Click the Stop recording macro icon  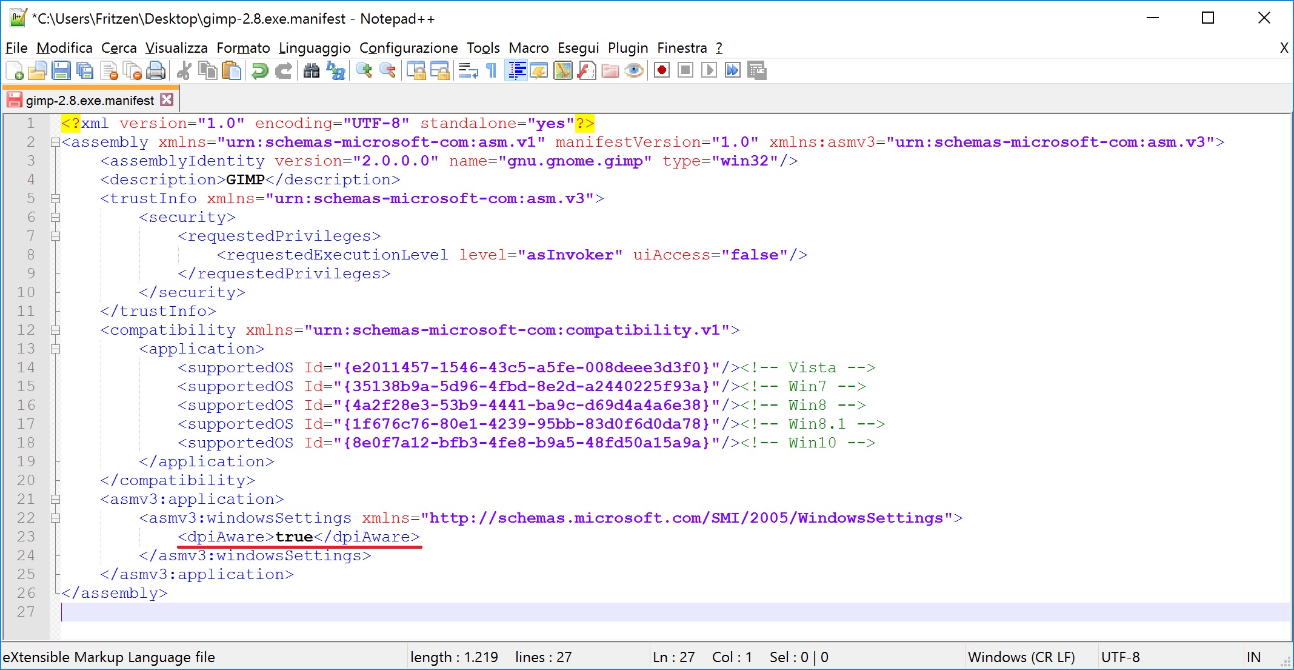pyautogui.click(x=685, y=71)
